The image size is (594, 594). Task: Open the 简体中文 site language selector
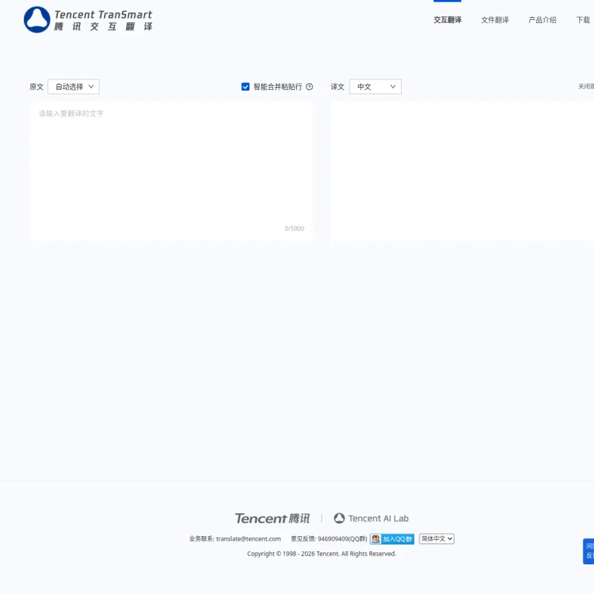(x=437, y=539)
